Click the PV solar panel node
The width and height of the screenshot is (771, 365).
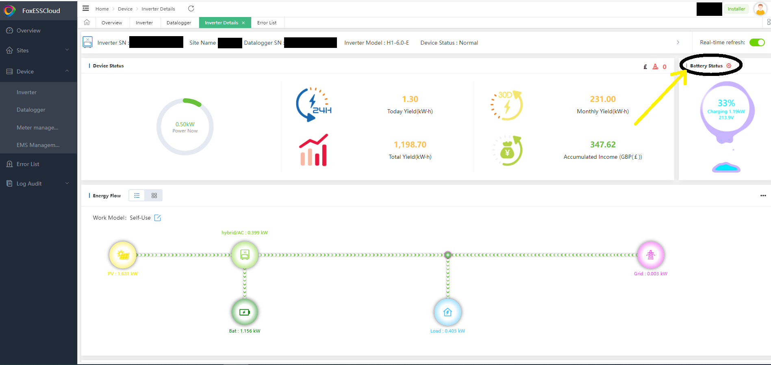click(x=123, y=255)
